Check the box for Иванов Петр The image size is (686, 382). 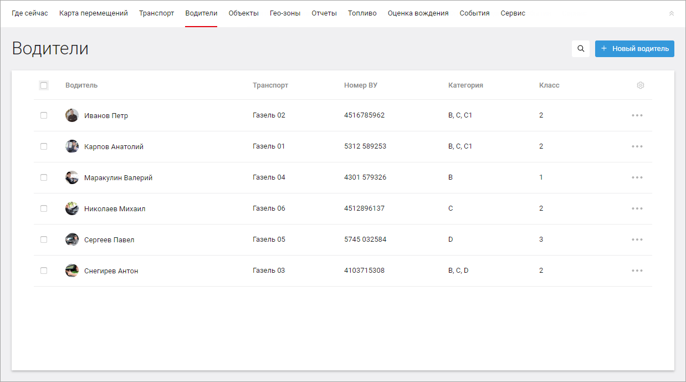[44, 115]
